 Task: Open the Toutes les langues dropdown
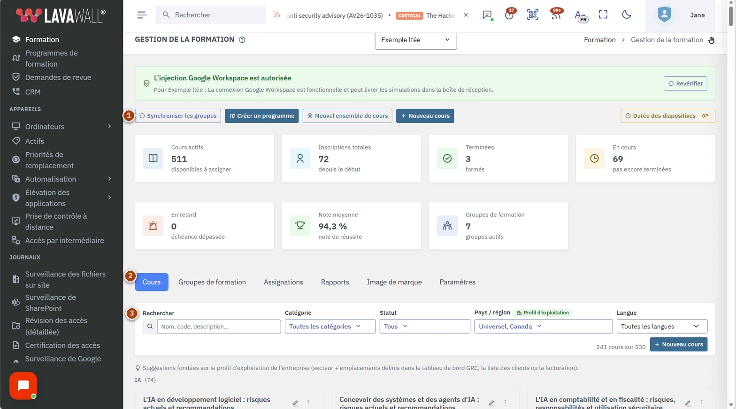[662, 327]
